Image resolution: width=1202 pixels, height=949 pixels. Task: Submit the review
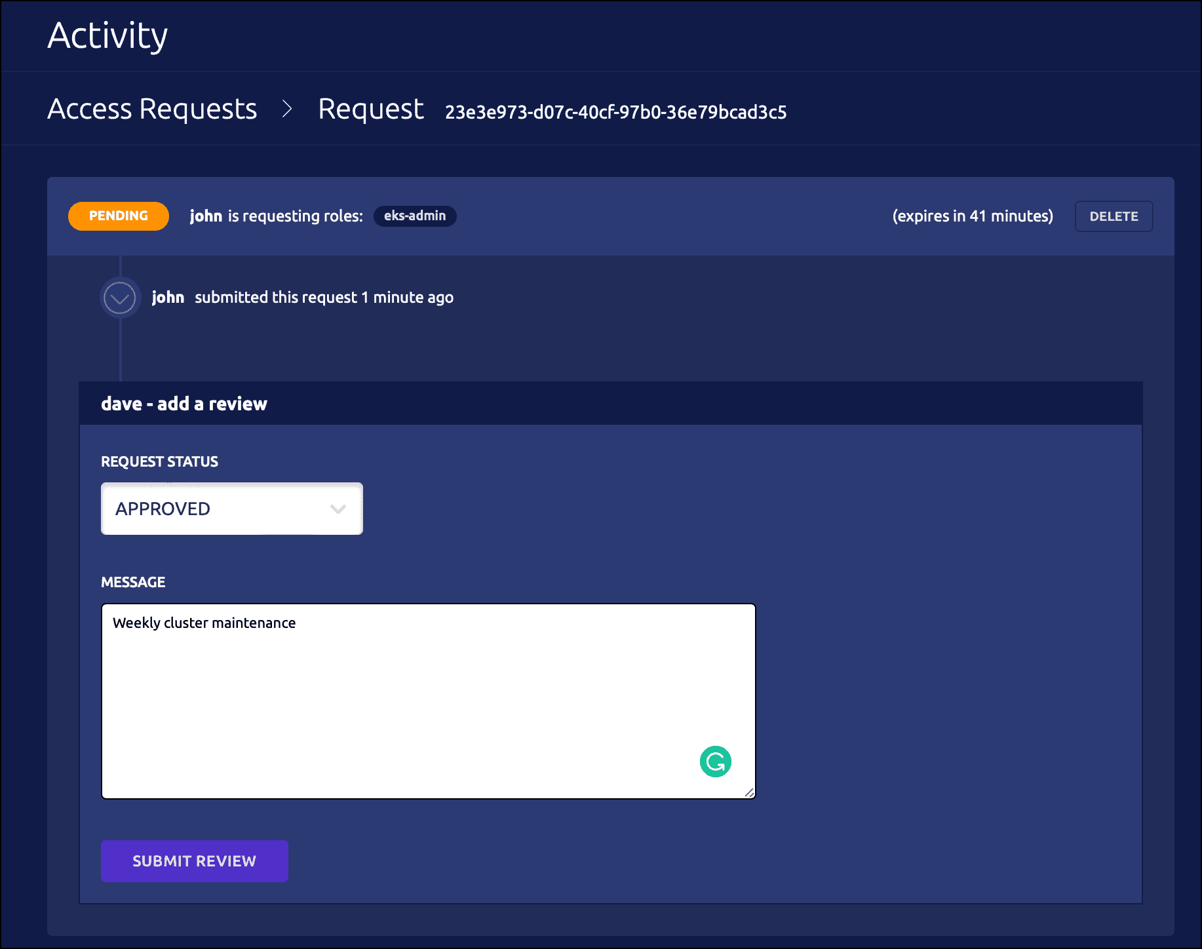194,861
